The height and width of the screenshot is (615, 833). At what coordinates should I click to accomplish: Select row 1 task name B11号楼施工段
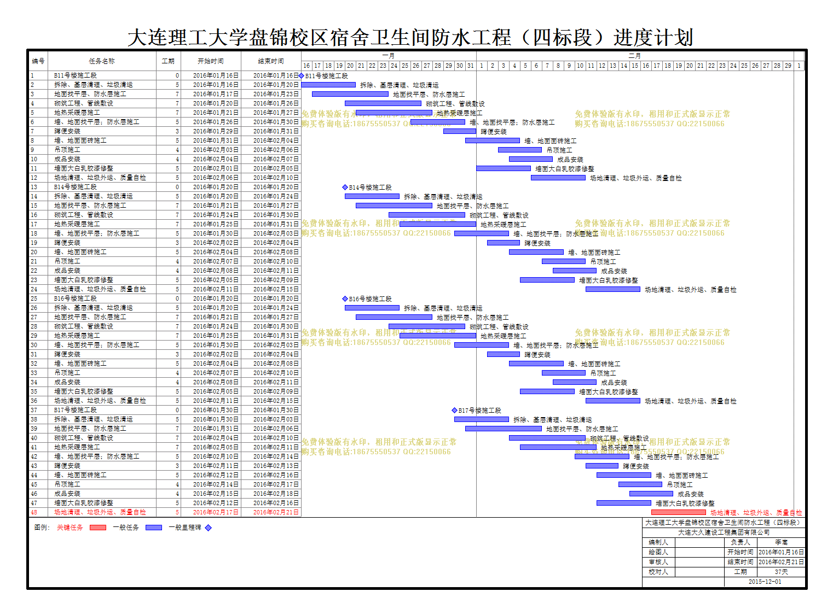76,75
